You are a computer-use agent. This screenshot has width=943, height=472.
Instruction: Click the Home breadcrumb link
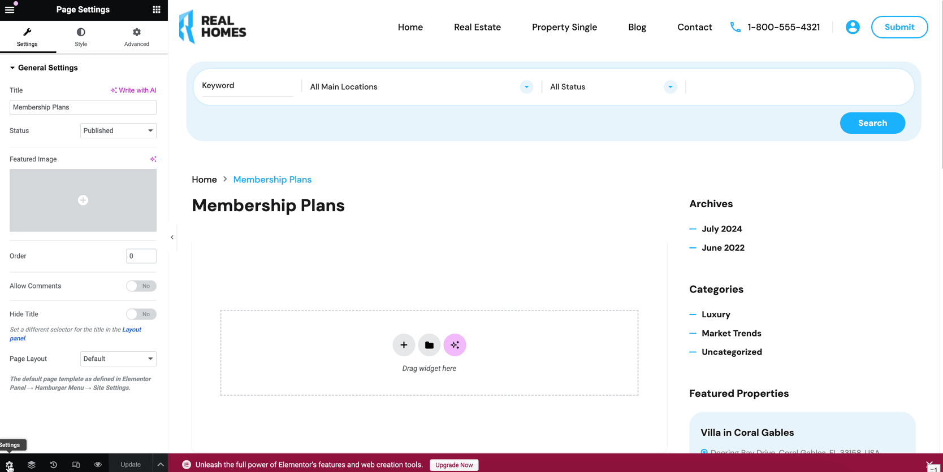click(x=204, y=180)
